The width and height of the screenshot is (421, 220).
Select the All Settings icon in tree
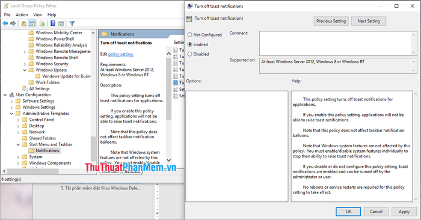[25, 88]
